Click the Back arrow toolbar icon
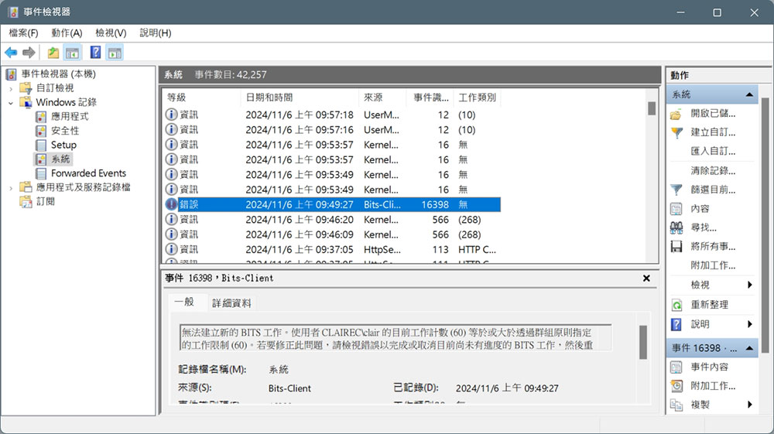Image resolution: width=774 pixels, height=434 pixels. coord(11,53)
